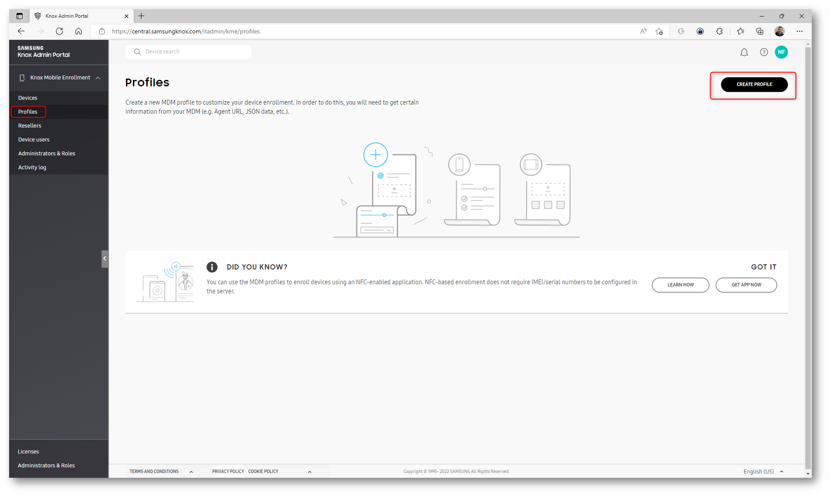
Task: Open the COOKIE POLICY footer link
Action: tap(263, 471)
